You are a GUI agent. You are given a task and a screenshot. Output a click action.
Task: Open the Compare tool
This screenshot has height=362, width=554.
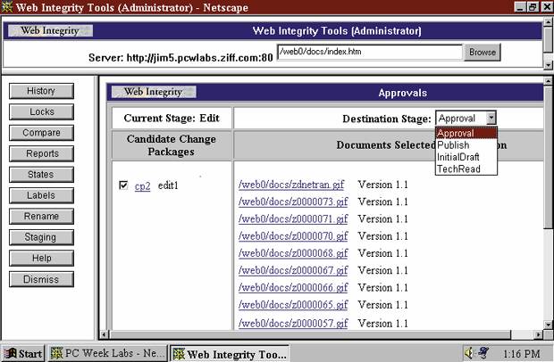coord(41,133)
